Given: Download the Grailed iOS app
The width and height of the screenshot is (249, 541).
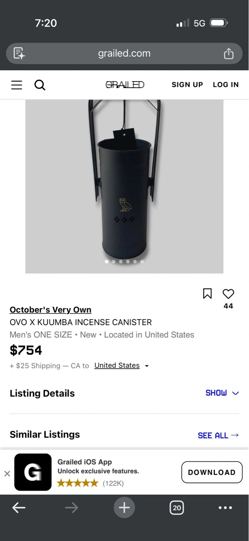Looking at the screenshot, I should pos(211,472).
